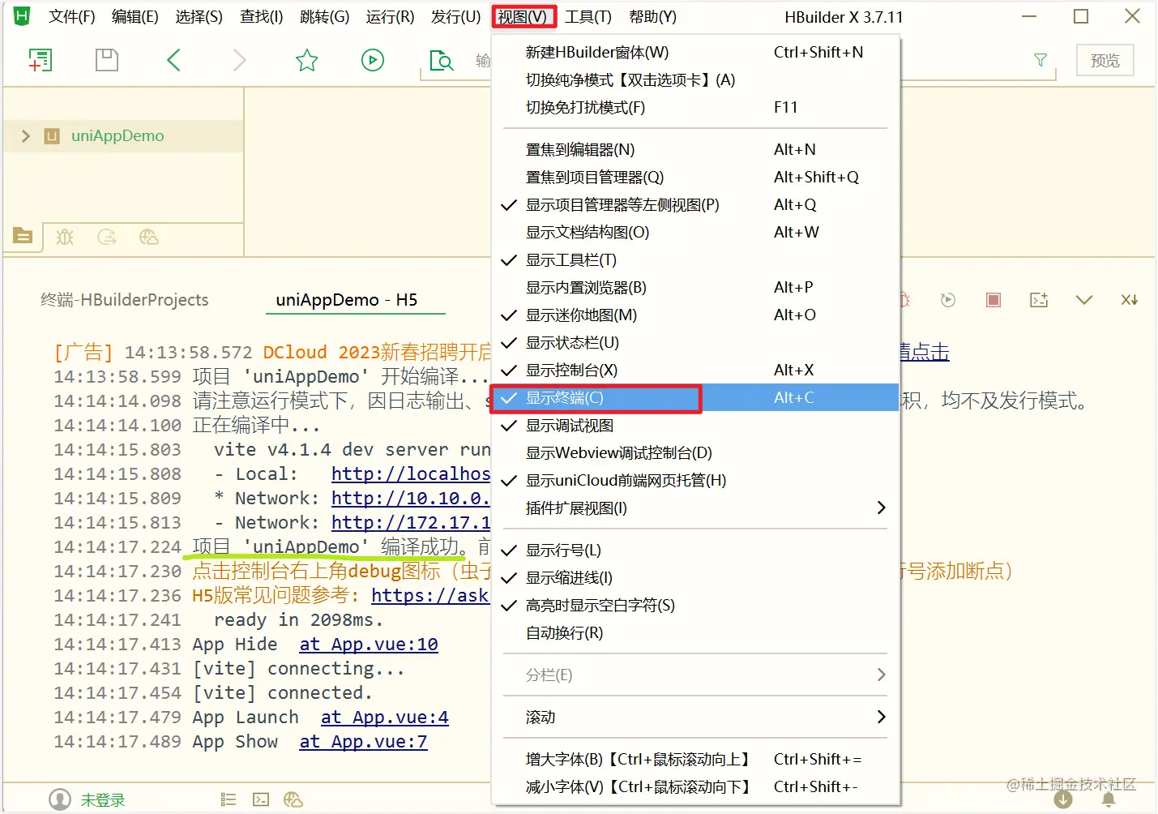Toggle 显示终端(C) option
1158x814 pixels.
(x=696, y=398)
